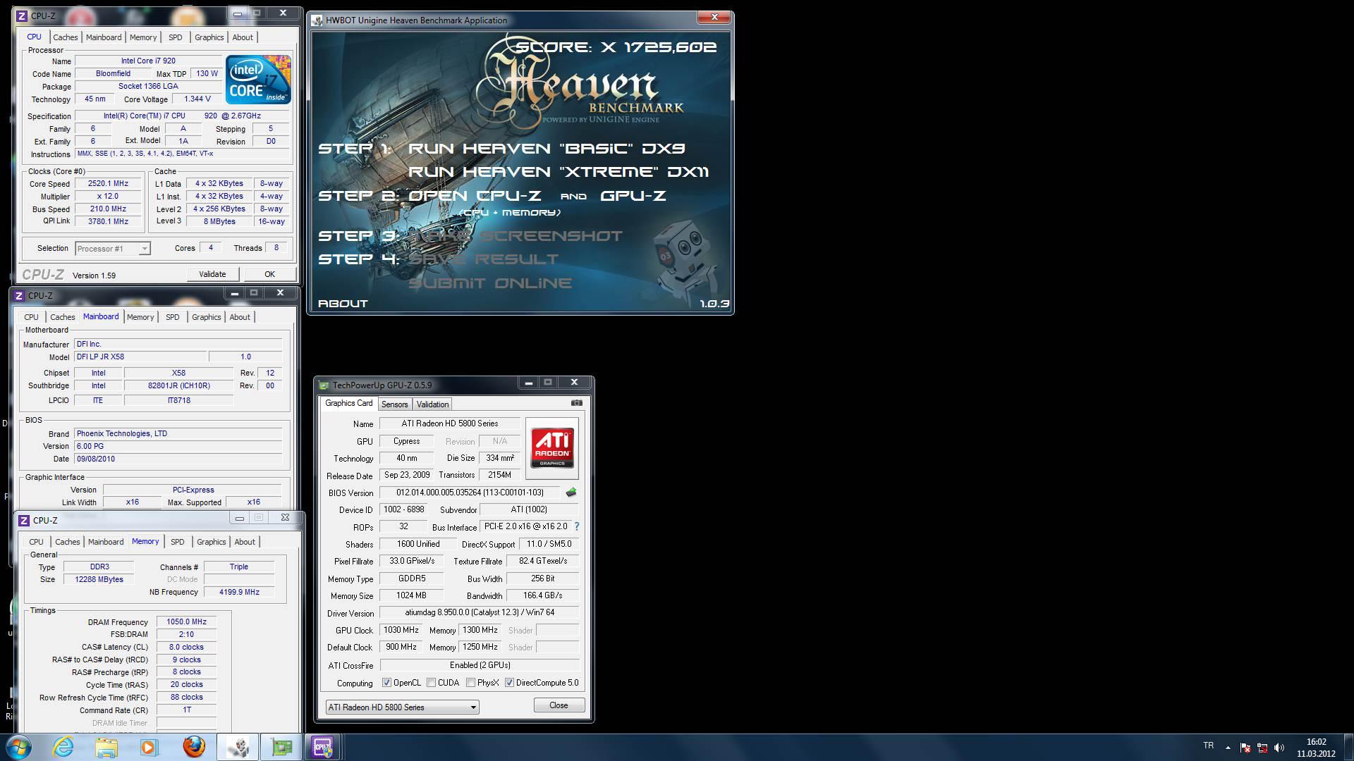Toggle the PhysX checkbox in GPU-Z
1354x761 pixels.
(x=470, y=683)
